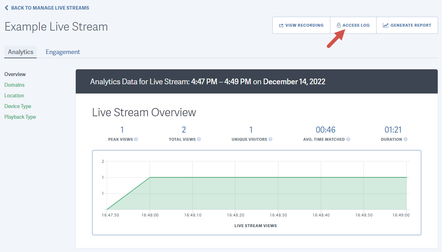Image resolution: width=442 pixels, height=252 pixels.
Task: Open the Device Type section
Action: (x=17, y=106)
